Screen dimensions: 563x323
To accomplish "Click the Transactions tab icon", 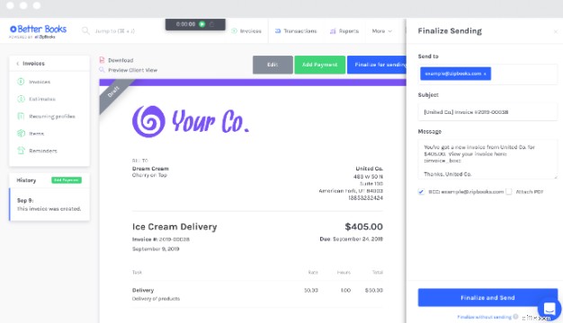I will click(x=278, y=31).
